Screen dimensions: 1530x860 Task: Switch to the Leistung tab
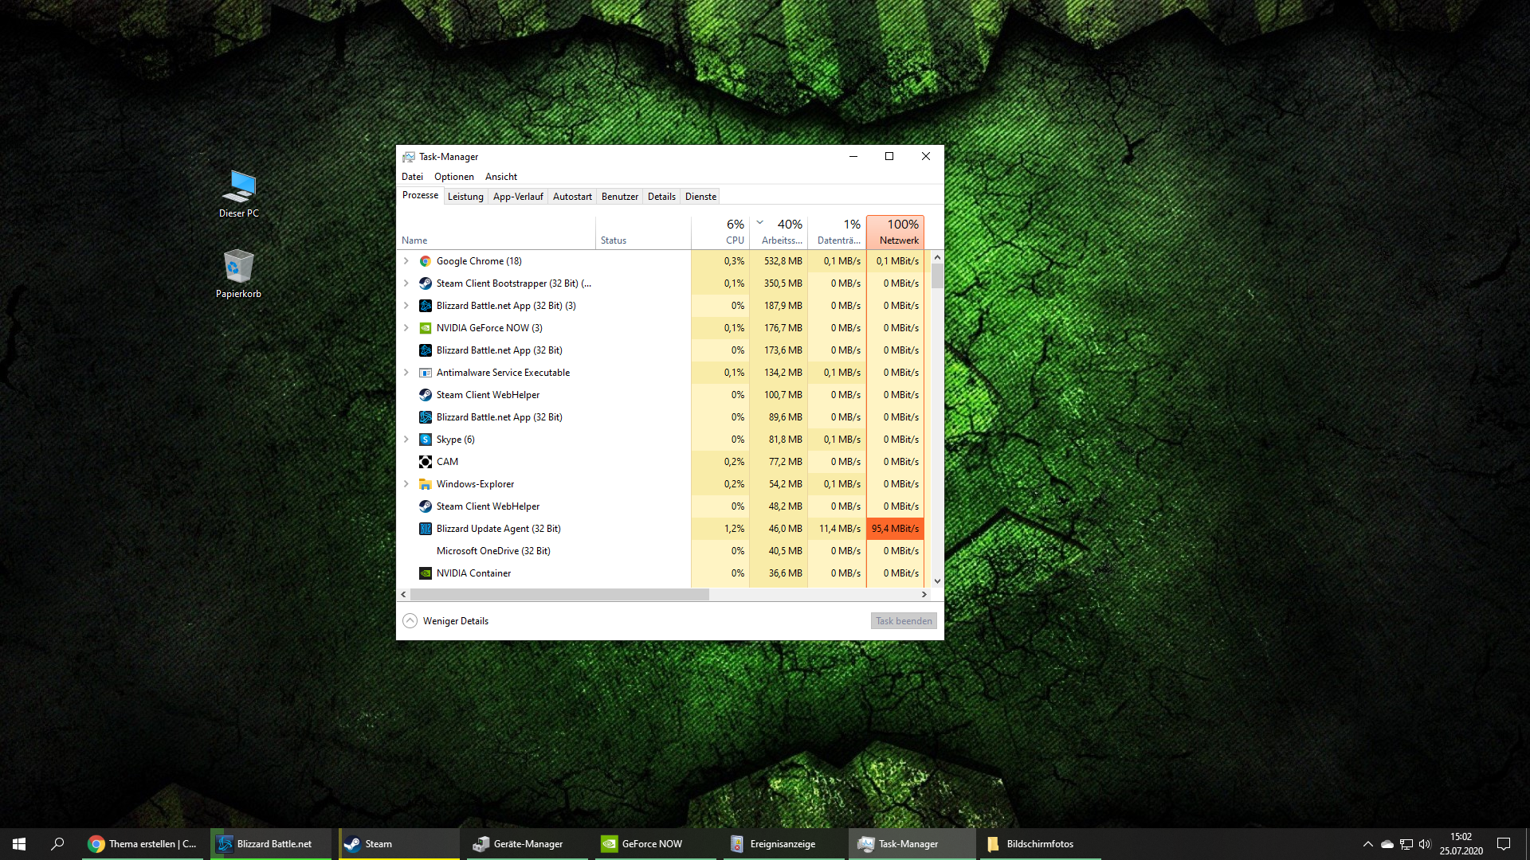point(465,197)
